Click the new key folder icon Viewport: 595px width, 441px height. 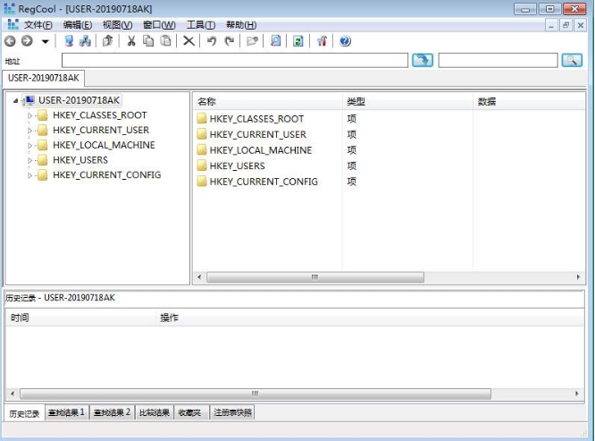(x=252, y=41)
